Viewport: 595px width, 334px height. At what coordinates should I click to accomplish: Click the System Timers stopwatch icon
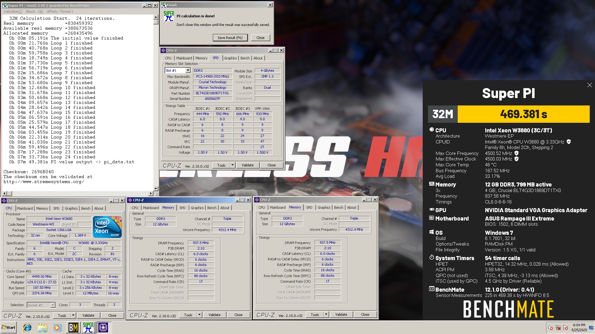pyautogui.click(x=431, y=257)
